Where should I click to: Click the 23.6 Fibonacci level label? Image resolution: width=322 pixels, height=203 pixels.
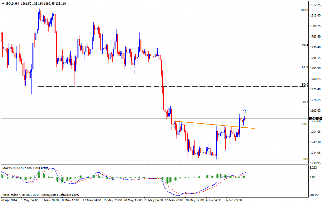(305, 124)
